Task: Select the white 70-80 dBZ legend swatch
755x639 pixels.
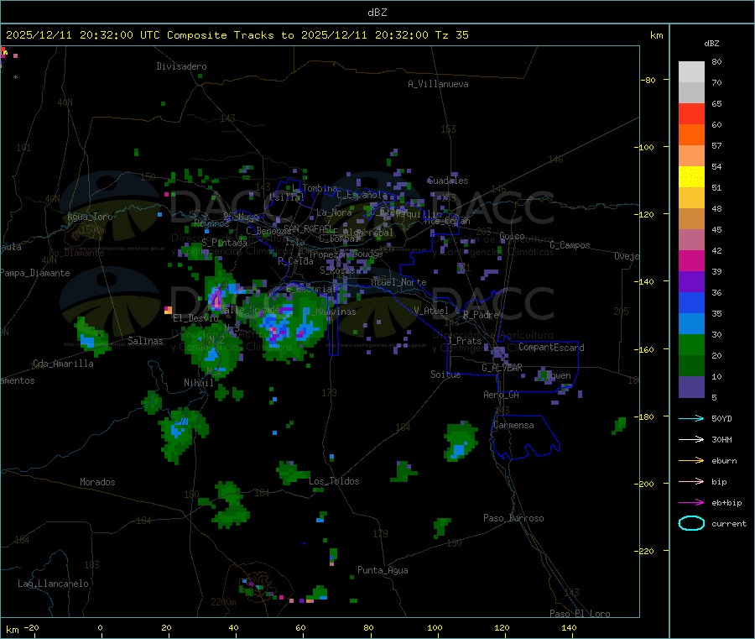Action: click(691, 72)
